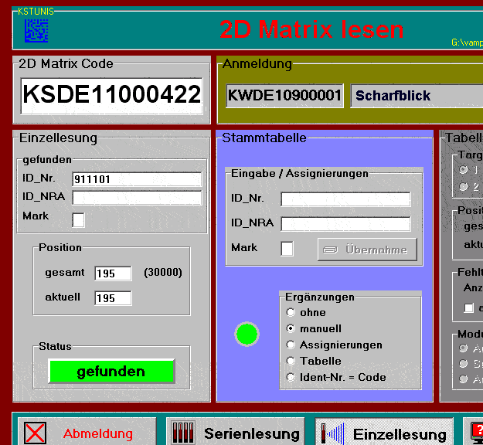
Task: Click the ID_Nr. field showing 911101
Action: (136, 179)
